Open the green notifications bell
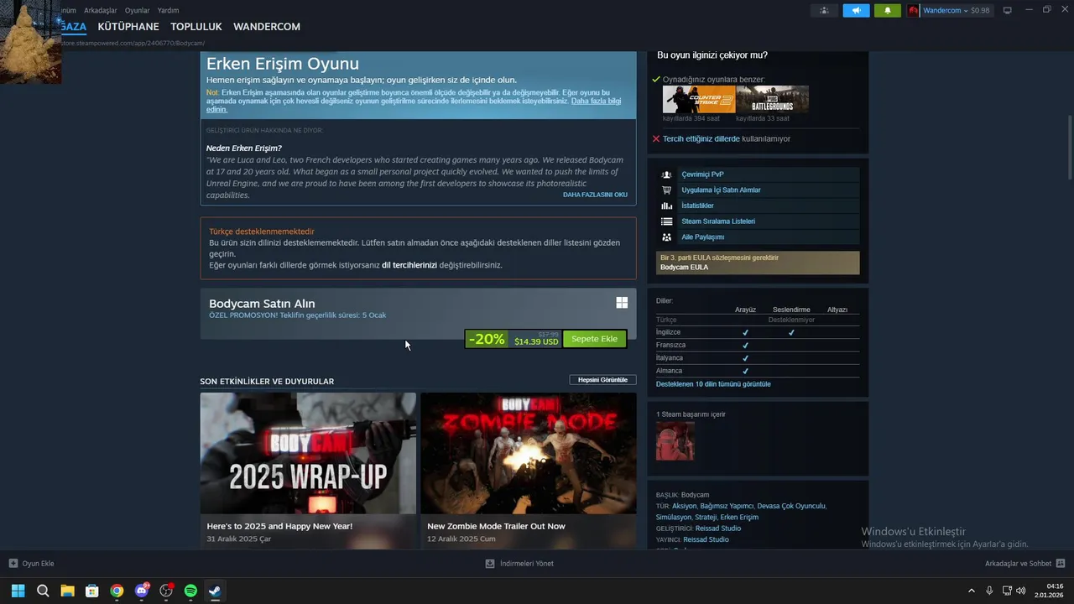This screenshot has height=604, width=1074. (888, 10)
